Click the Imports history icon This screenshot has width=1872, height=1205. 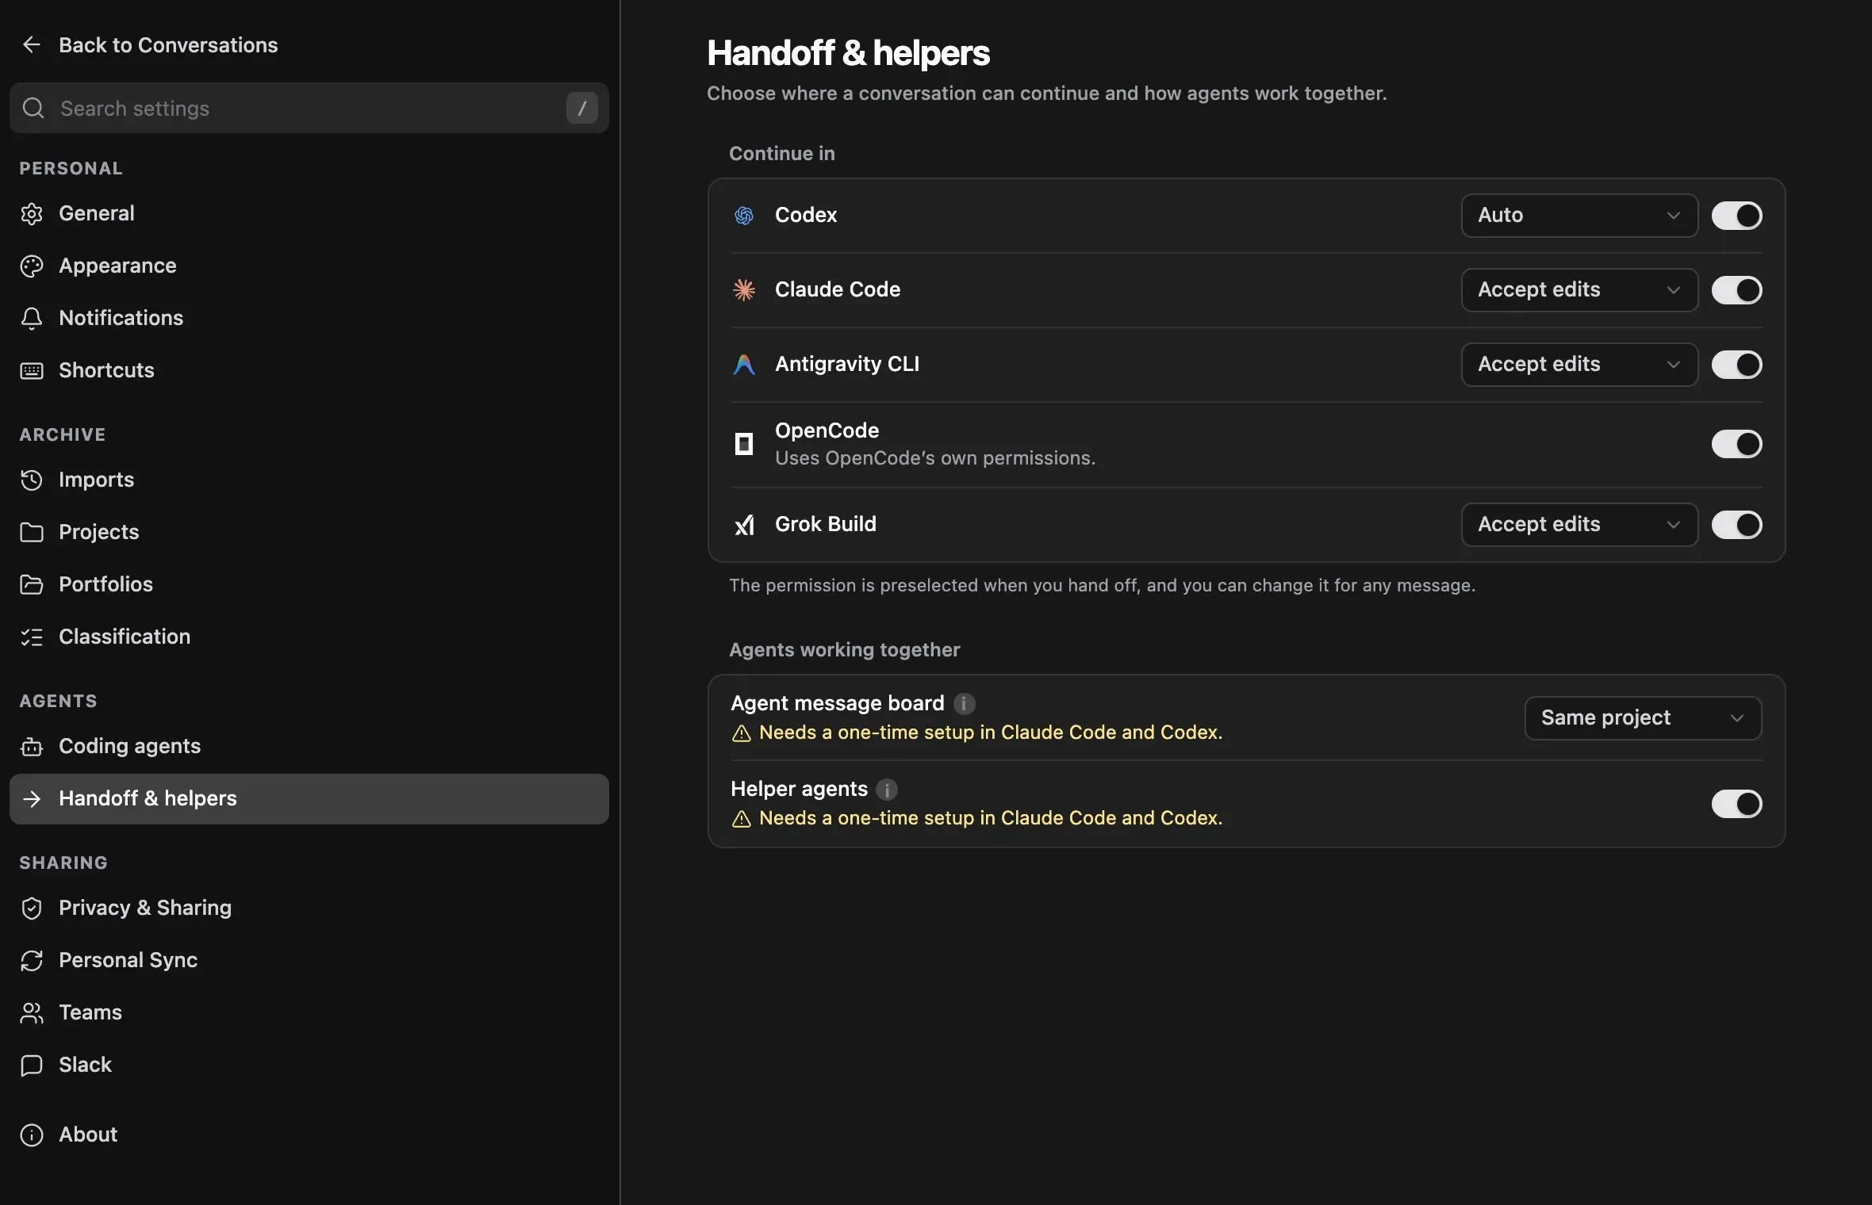[31, 480]
